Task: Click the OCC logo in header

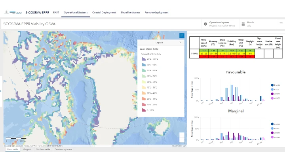Action: [19, 13]
